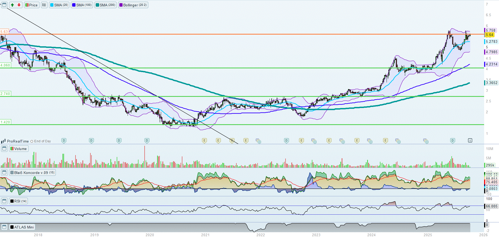Open the indicator list icon
This screenshot has height=237, width=499.
44,5
